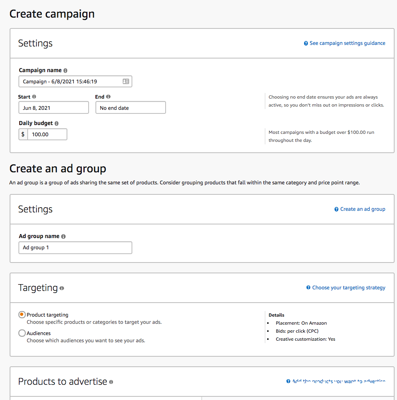The height and width of the screenshot is (400, 397).
Task: Click the Create campaign page heading
Action: pos(52,14)
